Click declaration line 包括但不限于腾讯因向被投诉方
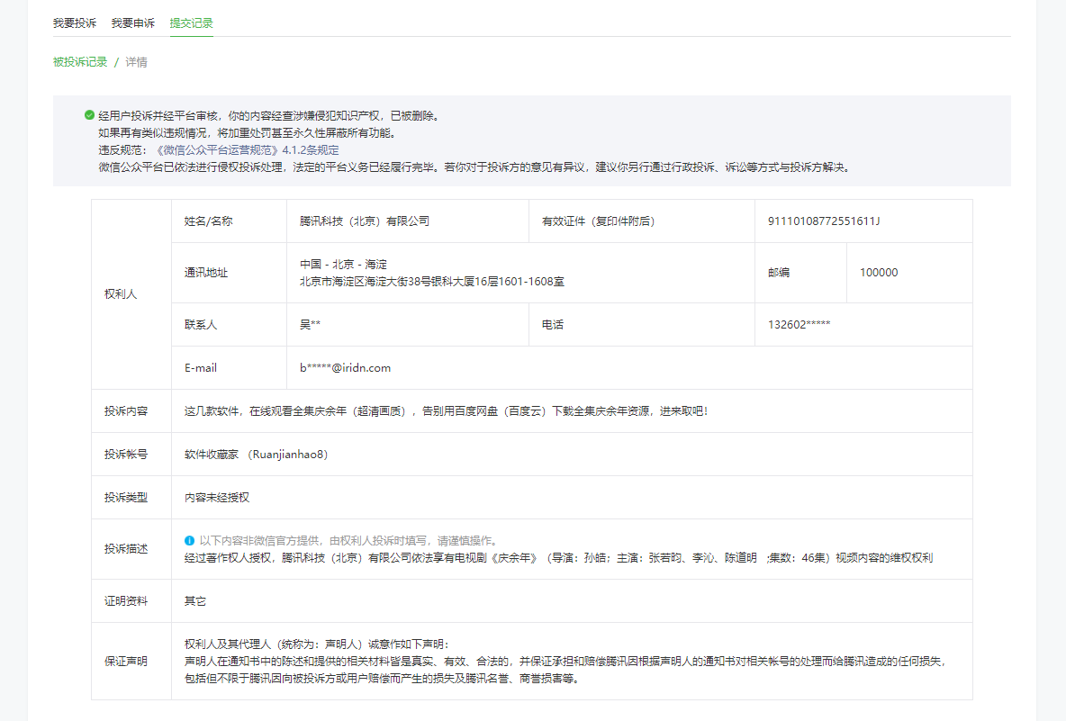Screen dimensions: 1066x721 [382, 678]
